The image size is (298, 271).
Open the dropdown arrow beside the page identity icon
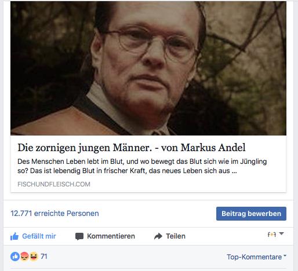coord(281,234)
